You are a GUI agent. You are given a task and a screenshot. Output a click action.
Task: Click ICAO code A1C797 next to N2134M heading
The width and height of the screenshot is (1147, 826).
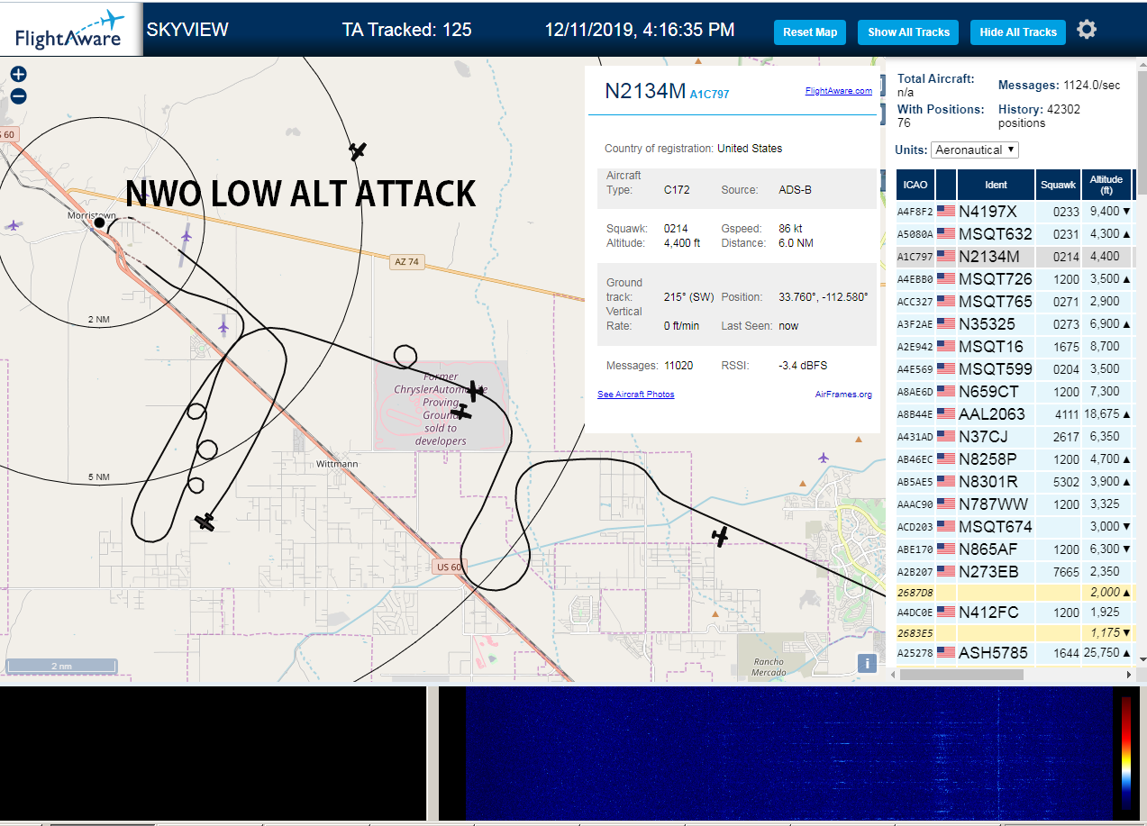(x=709, y=94)
